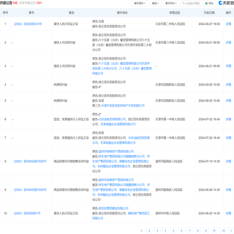Image resolution: width=234 pixels, height=234 pixels.
Task: Go to page 7
Action: pos(190,230)
